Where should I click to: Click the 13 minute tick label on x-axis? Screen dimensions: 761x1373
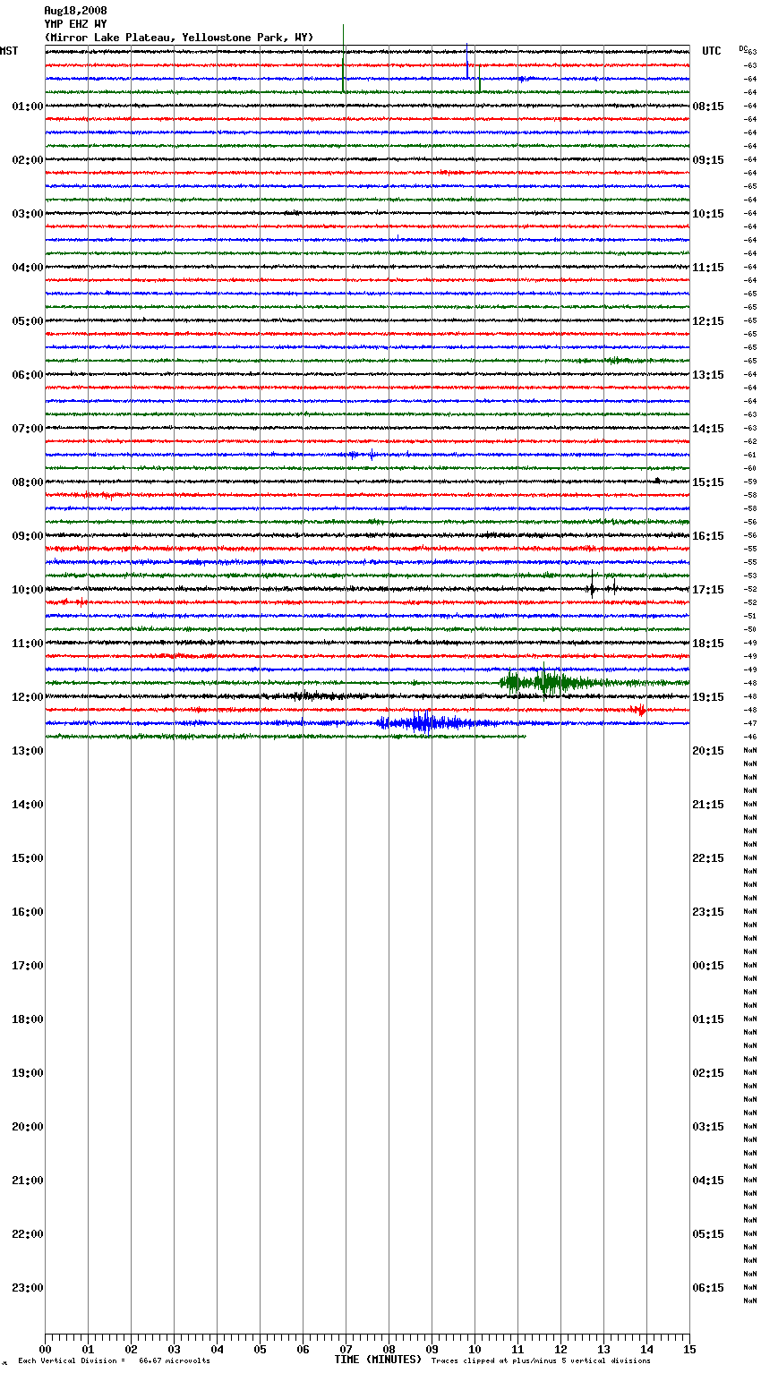tap(603, 1349)
